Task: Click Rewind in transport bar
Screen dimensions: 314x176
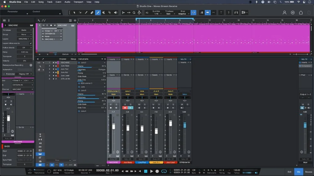Action: (x=127, y=171)
